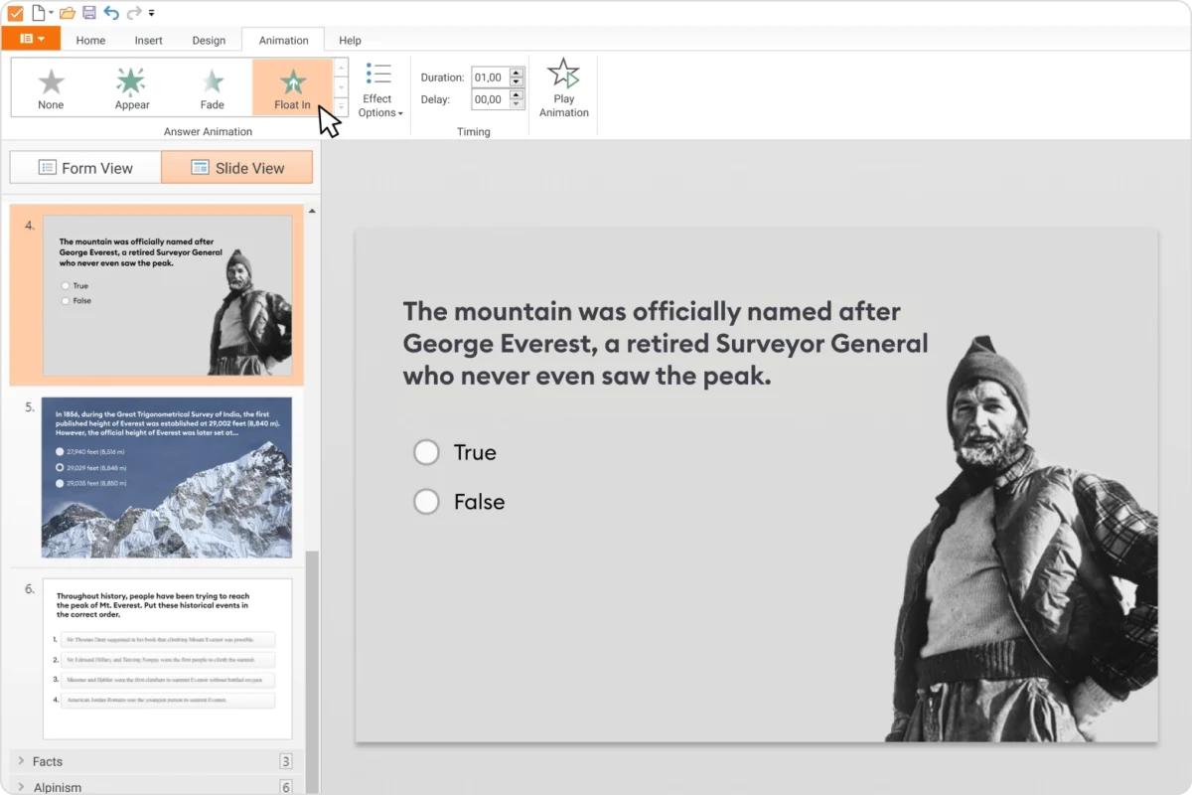This screenshot has width=1192, height=795.
Task: Select the False radio button on main slide
Action: 426,502
